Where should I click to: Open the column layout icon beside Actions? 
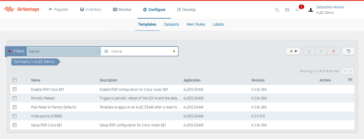pyautogui.click(x=350, y=80)
